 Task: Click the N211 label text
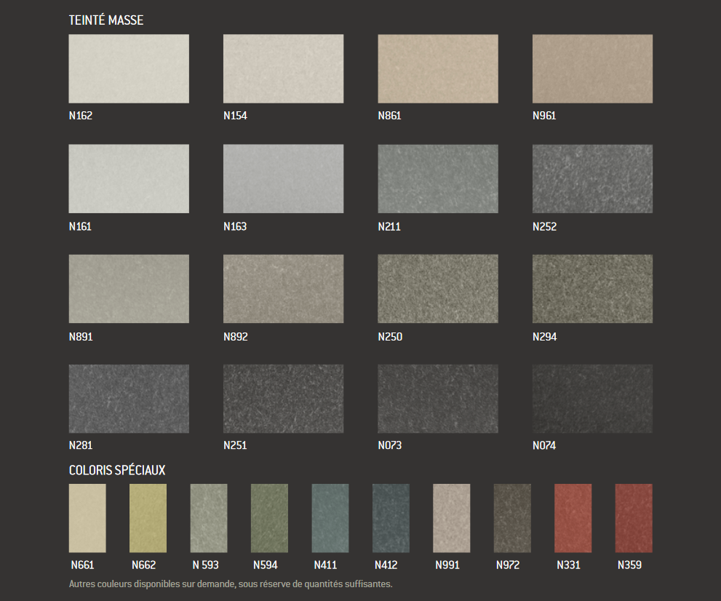click(389, 226)
